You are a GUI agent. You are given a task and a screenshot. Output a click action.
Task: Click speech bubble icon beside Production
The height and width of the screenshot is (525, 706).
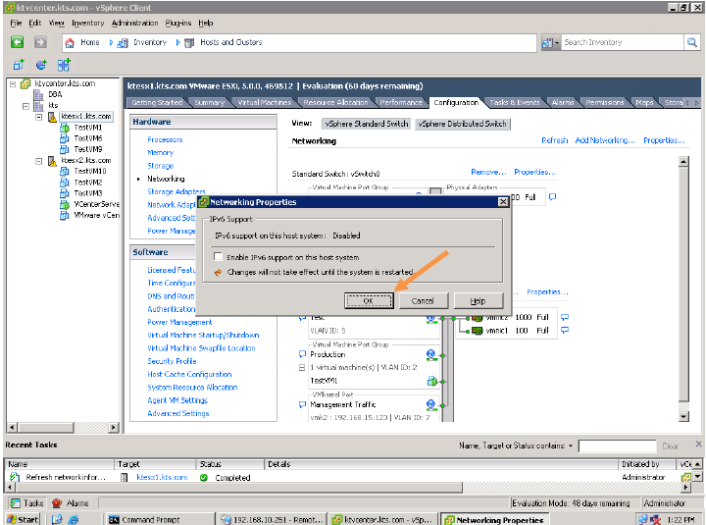click(302, 354)
